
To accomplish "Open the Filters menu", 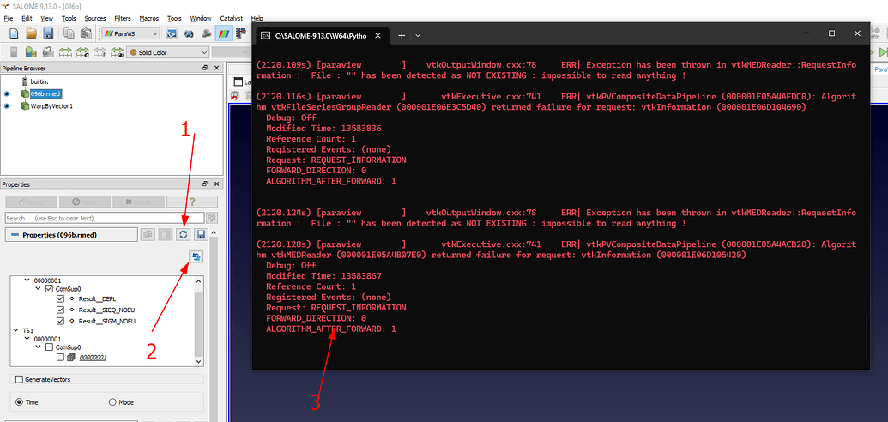I will [123, 18].
